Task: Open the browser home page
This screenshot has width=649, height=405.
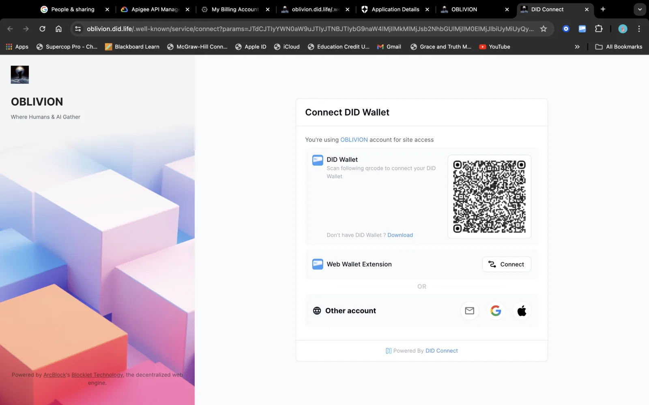Action: (x=58, y=29)
